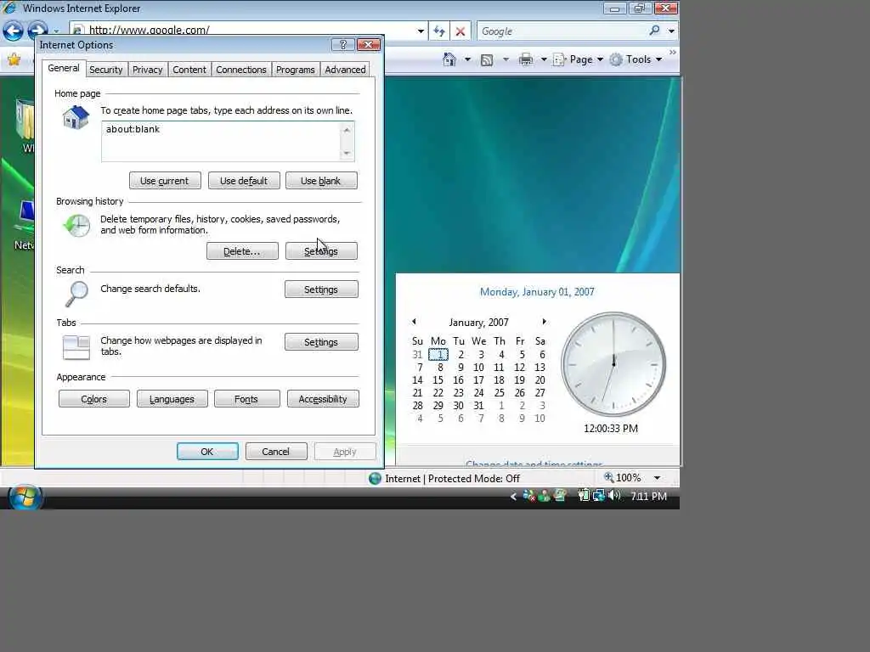Click the IE address bar URL field
Viewport: 870px width, 652px height.
coord(250,30)
